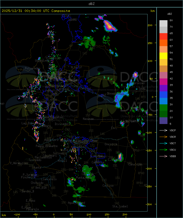Select the 80 dBZ light gray swatch
This screenshot has width=183, height=218.
click(x=163, y=23)
